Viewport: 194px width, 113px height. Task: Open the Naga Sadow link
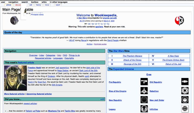63,71
